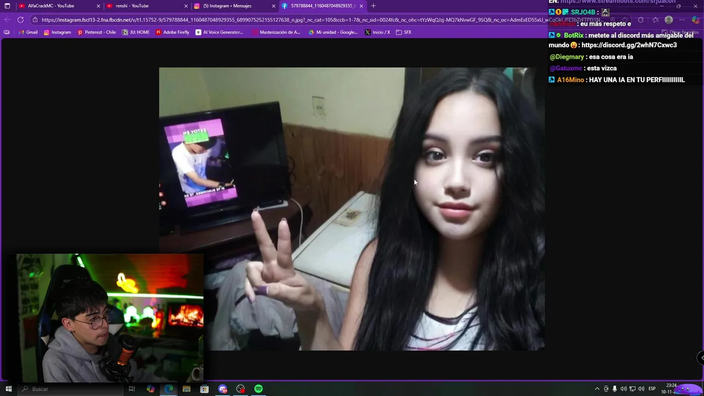
Task: Click the displayed Instagram photo
Action: point(352,209)
